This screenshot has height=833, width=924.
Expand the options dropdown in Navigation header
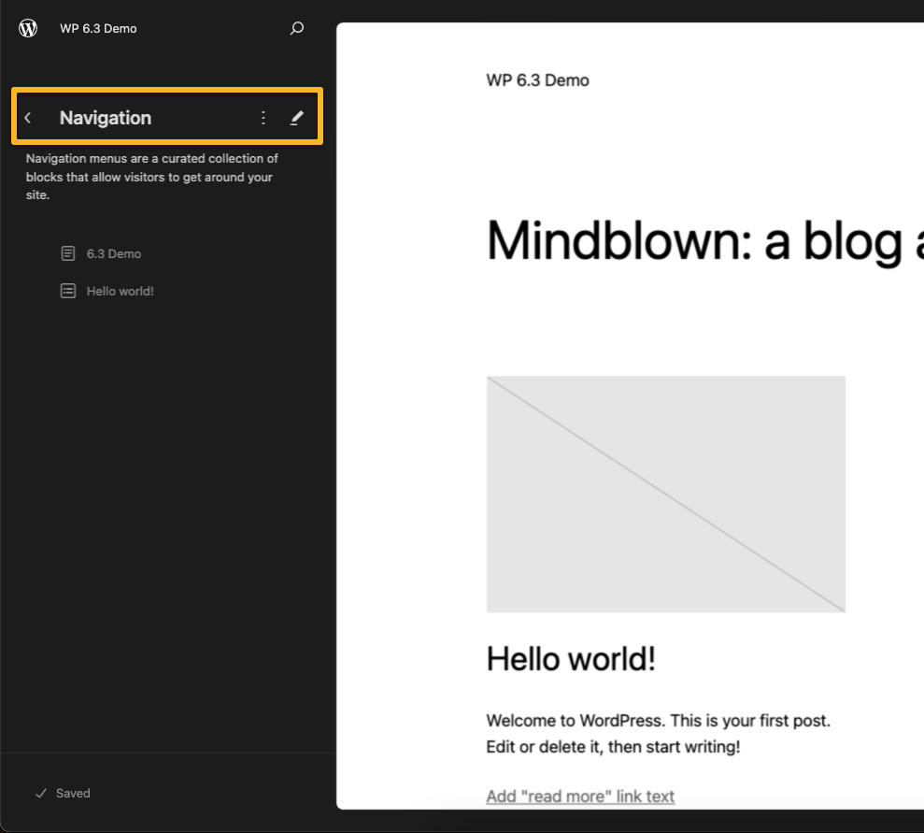coord(263,117)
